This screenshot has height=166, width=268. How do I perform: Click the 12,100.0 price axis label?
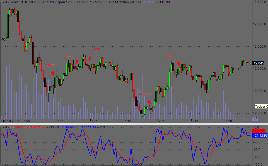pos(259,2)
